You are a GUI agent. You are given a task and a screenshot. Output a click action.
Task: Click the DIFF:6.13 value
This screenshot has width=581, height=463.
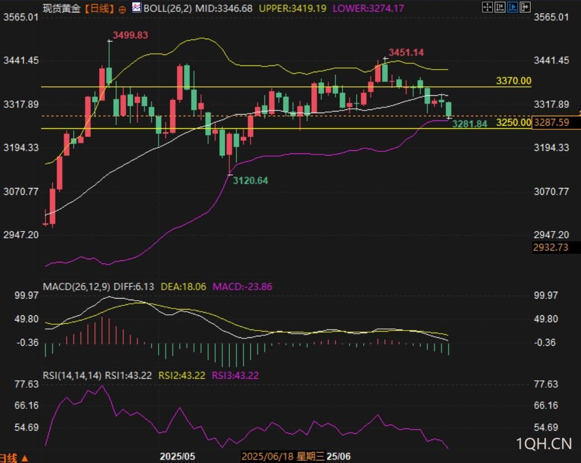click(134, 286)
